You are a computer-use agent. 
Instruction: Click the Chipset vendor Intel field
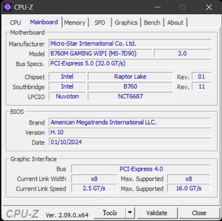point(67,77)
